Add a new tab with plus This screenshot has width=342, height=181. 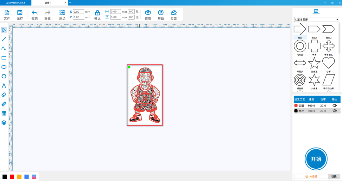[70, 3]
